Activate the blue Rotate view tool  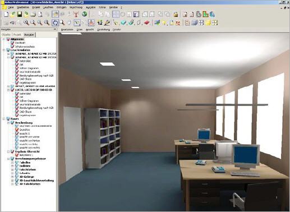coord(55,23)
